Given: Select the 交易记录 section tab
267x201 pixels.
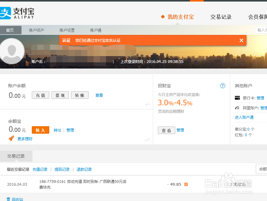Looking at the screenshot, I should pyautogui.click(x=16, y=156).
